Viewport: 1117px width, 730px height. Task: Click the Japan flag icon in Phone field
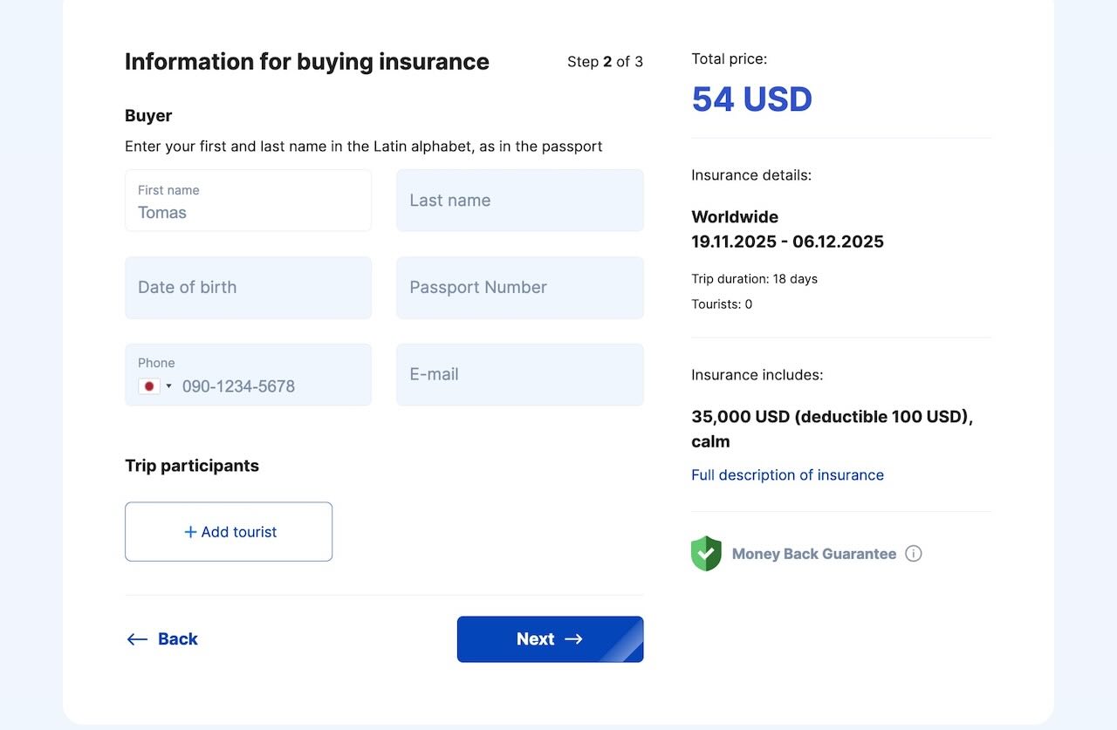click(x=149, y=386)
